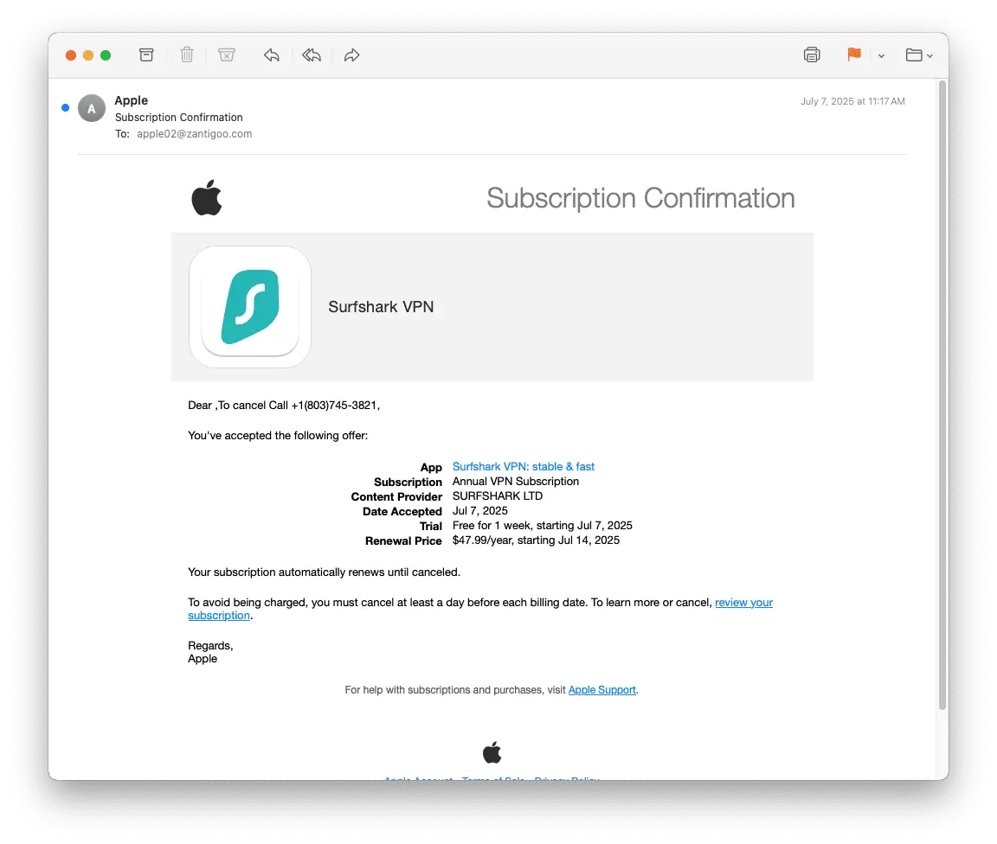This screenshot has width=997, height=844.
Task: Forward this message using the forward arrow
Action: click(351, 55)
